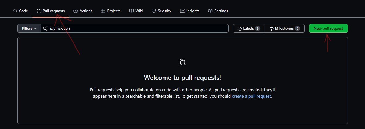Focus the pull request search field
The image size is (365, 129).
point(135,28)
